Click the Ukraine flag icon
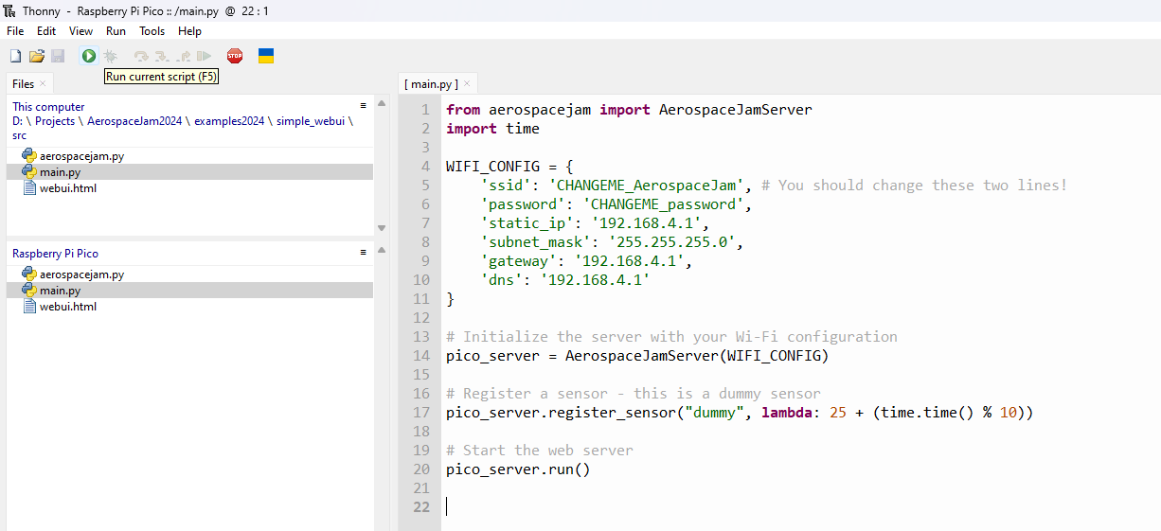The image size is (1161, 531). tap(266, 57)
